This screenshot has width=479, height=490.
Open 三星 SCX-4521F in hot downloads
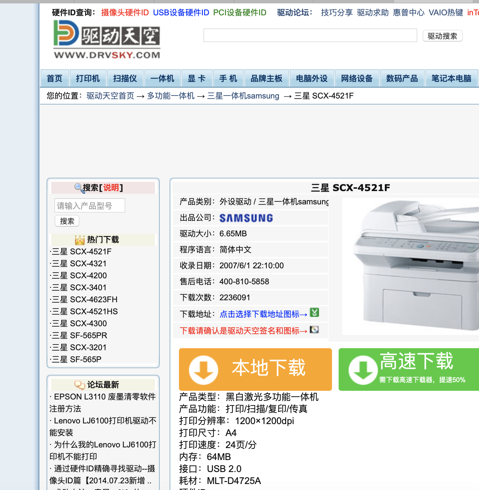click(x=82, y=251)
